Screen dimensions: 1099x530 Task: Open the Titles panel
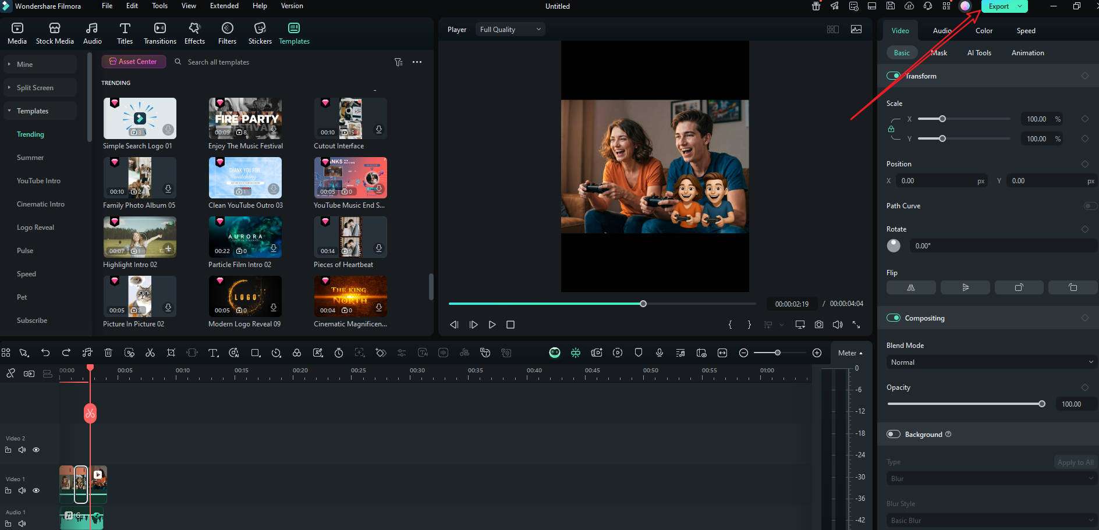pos(125,34)
